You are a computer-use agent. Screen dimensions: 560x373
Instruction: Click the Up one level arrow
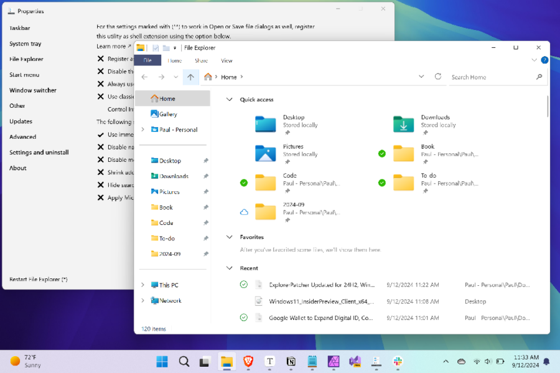coord(190,77)
